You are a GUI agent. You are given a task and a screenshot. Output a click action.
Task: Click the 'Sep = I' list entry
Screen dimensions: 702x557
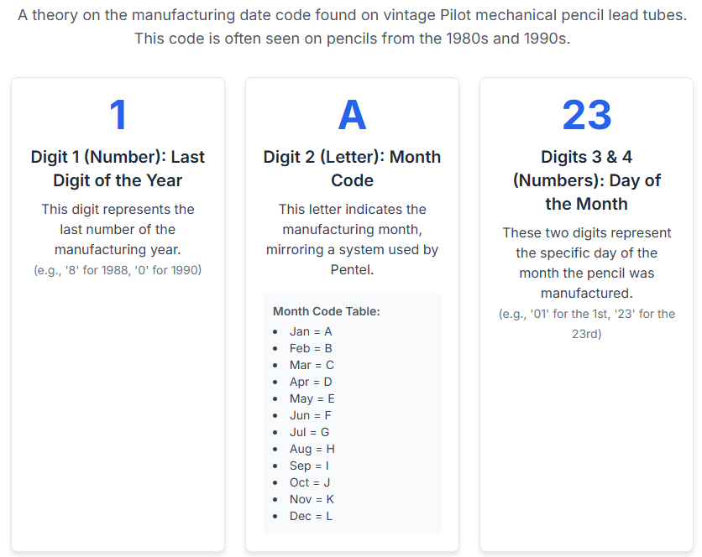[x=309, y=466]
